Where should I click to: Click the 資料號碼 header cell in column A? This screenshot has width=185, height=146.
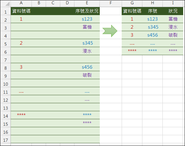(x=21, y=11)
